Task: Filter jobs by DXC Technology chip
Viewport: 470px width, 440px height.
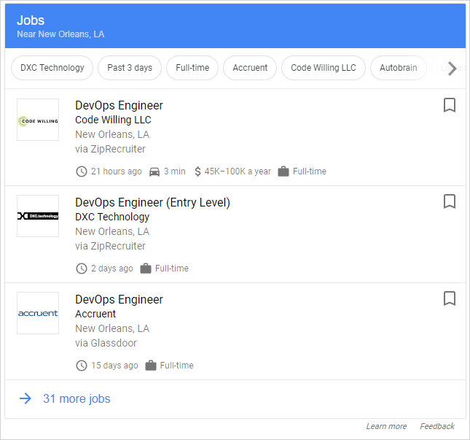Action: click(x=52, y=68)
